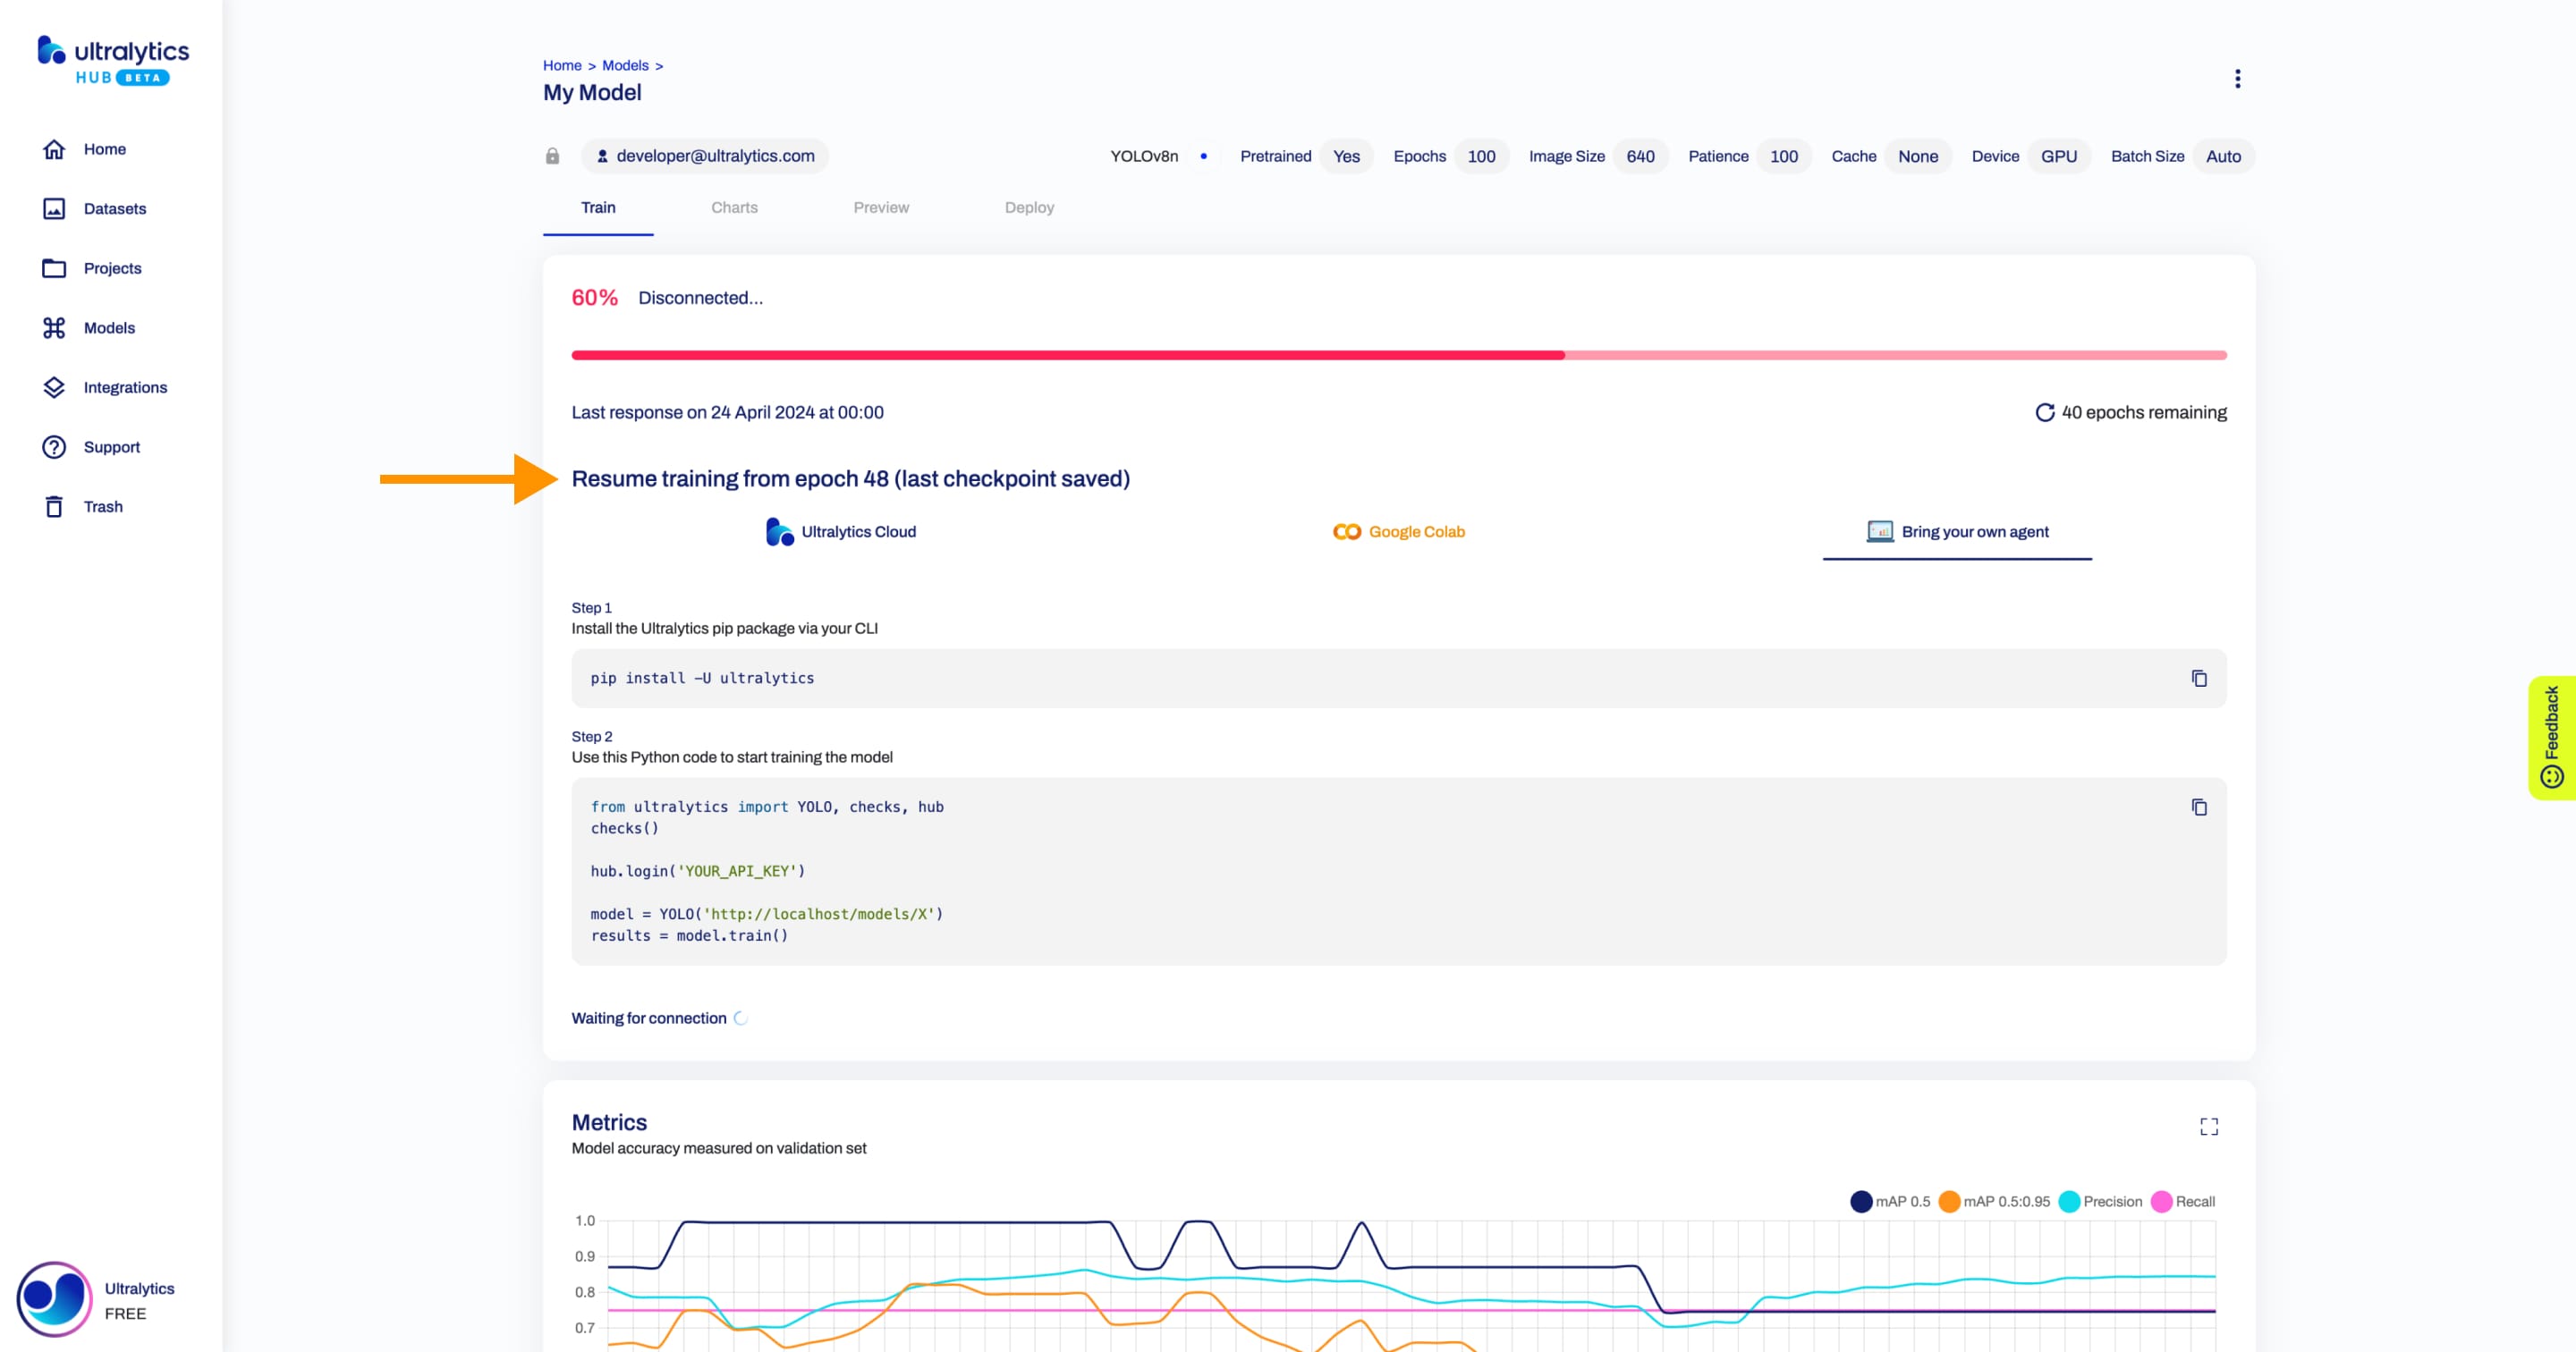Select Models from sidebar icon
Screen dimensions: 2576x1352
click(x=53, y=327)
